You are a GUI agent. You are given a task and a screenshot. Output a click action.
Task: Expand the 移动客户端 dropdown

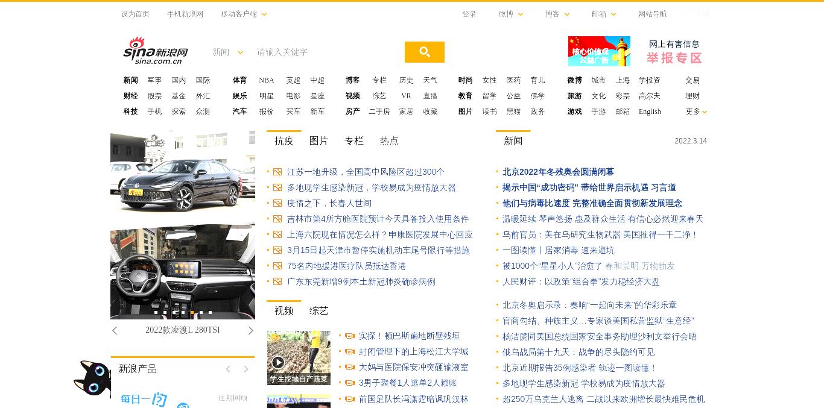[244, 14]
